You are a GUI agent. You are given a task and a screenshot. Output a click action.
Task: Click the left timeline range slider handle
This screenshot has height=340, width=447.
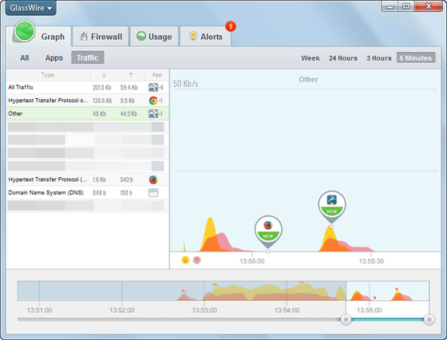click(346, 319)
